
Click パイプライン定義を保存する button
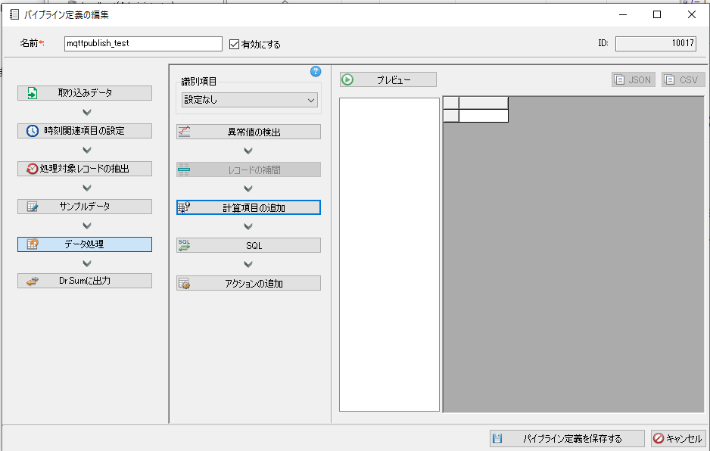click(x=567, y=438)
